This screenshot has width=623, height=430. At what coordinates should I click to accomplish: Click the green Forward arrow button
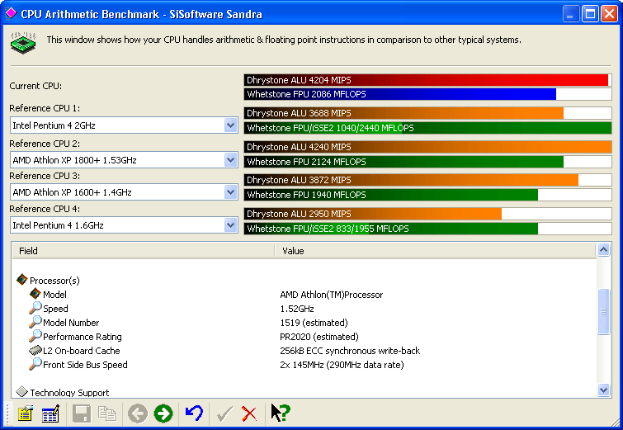pyautogui.click(x=163, y=413)
